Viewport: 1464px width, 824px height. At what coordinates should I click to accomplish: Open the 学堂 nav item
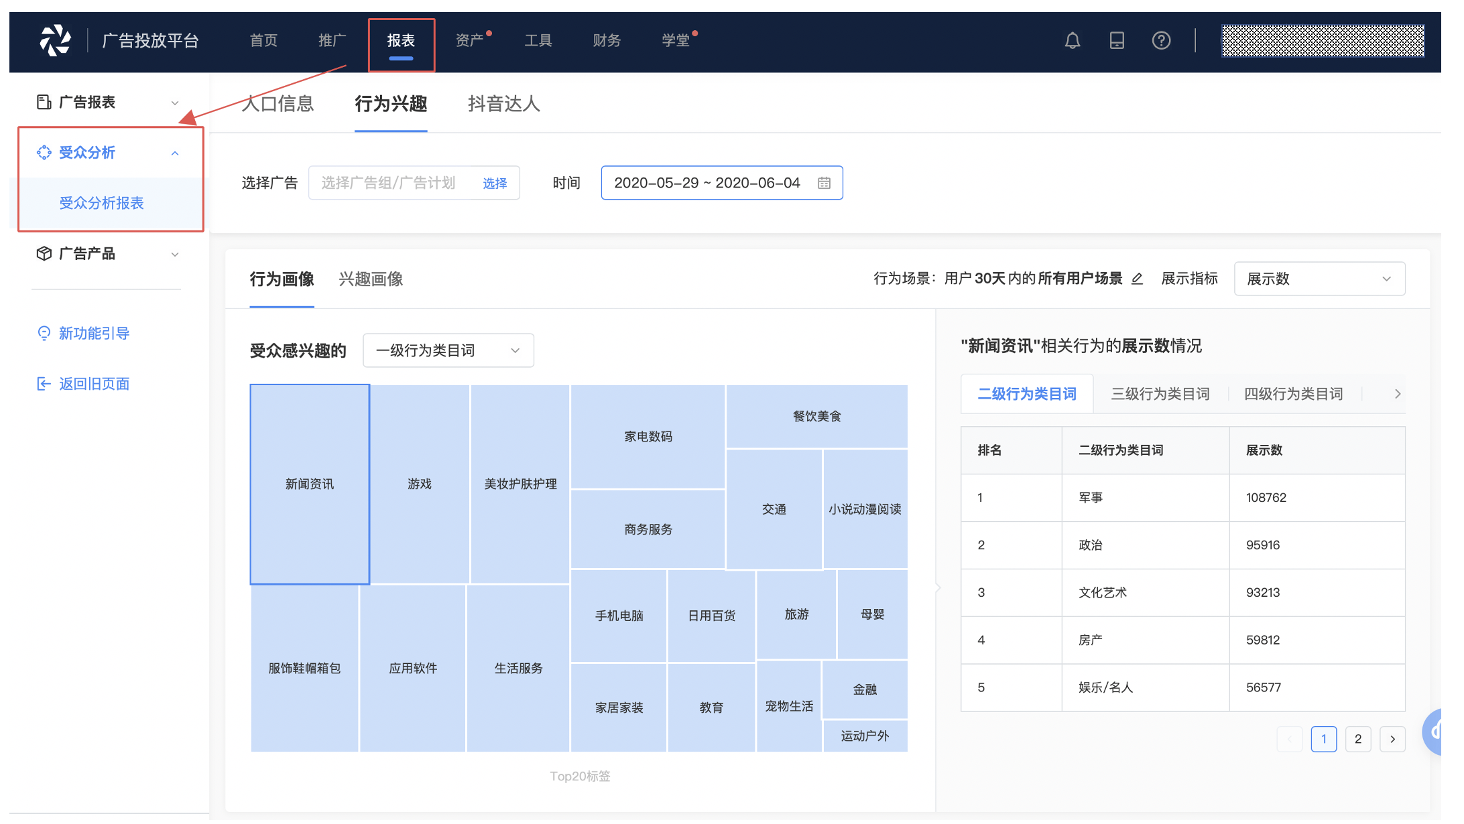click(676, 41)
